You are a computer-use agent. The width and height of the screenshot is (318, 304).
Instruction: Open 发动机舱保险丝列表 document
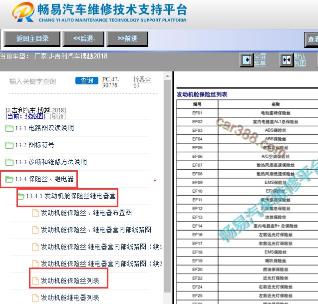click(x=70, y=281)
